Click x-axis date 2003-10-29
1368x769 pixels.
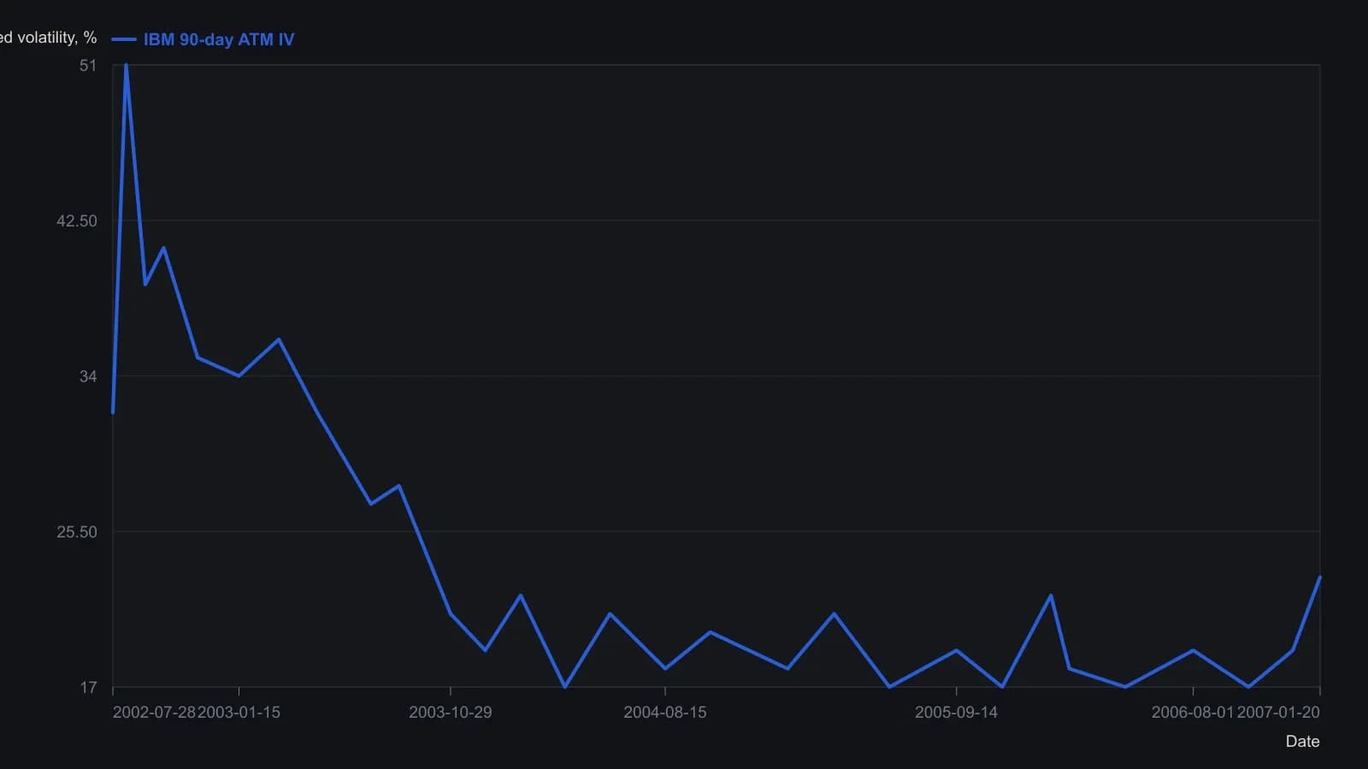coord(451,713)
